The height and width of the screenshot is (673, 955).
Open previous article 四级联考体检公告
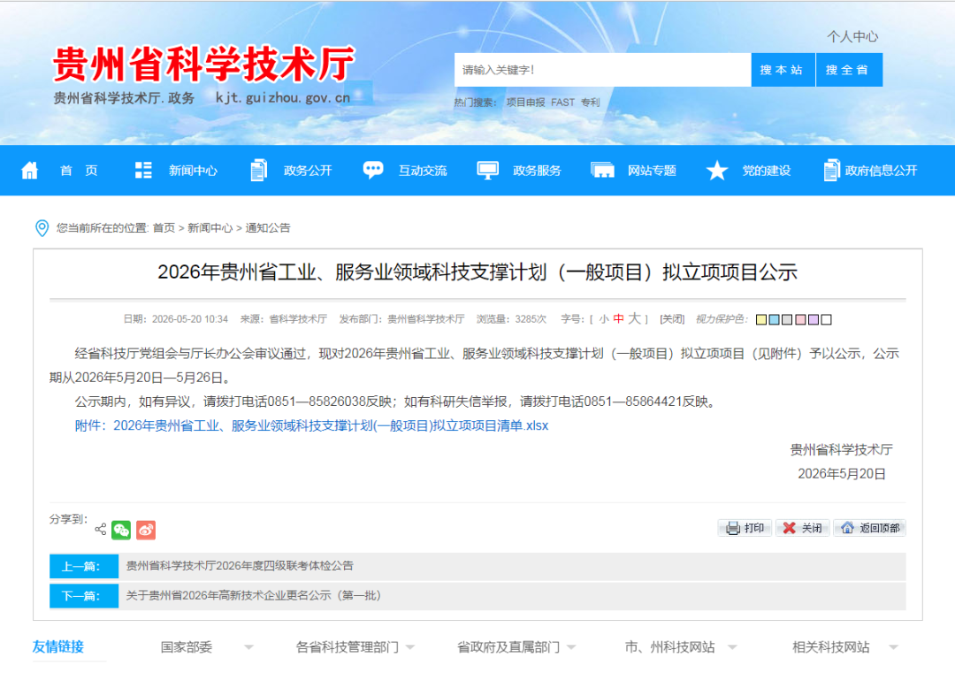(240, 566)
